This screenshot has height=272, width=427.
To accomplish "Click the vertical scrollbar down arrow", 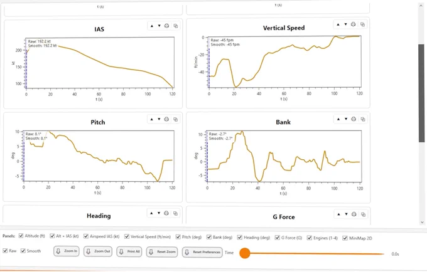I will click(422, 222).
